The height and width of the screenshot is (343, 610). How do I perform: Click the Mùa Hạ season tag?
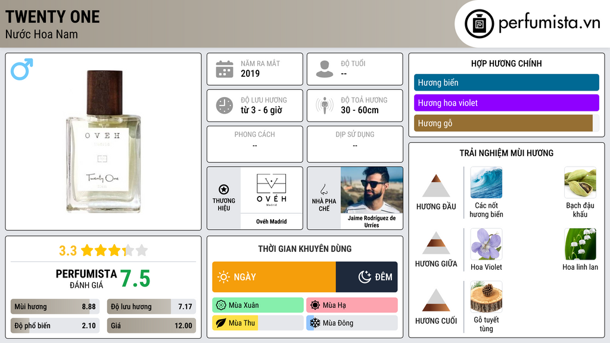pyautogui.click(x=352, y=305)
